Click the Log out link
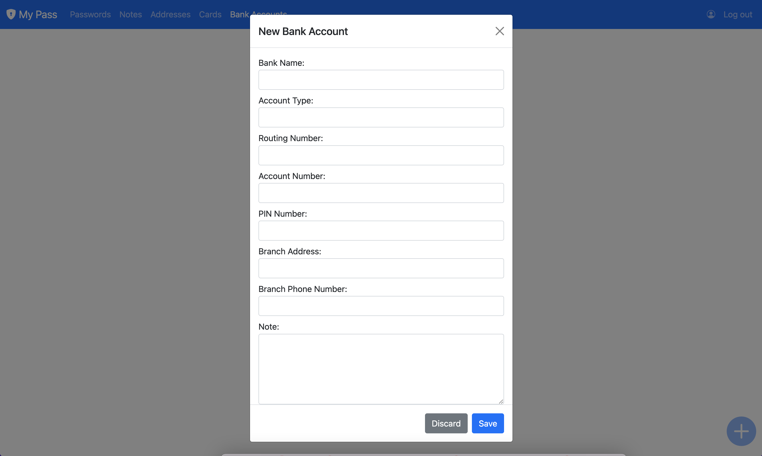This screenshot has height=456, width=762. pyautogui.click(x=737, y=14)
